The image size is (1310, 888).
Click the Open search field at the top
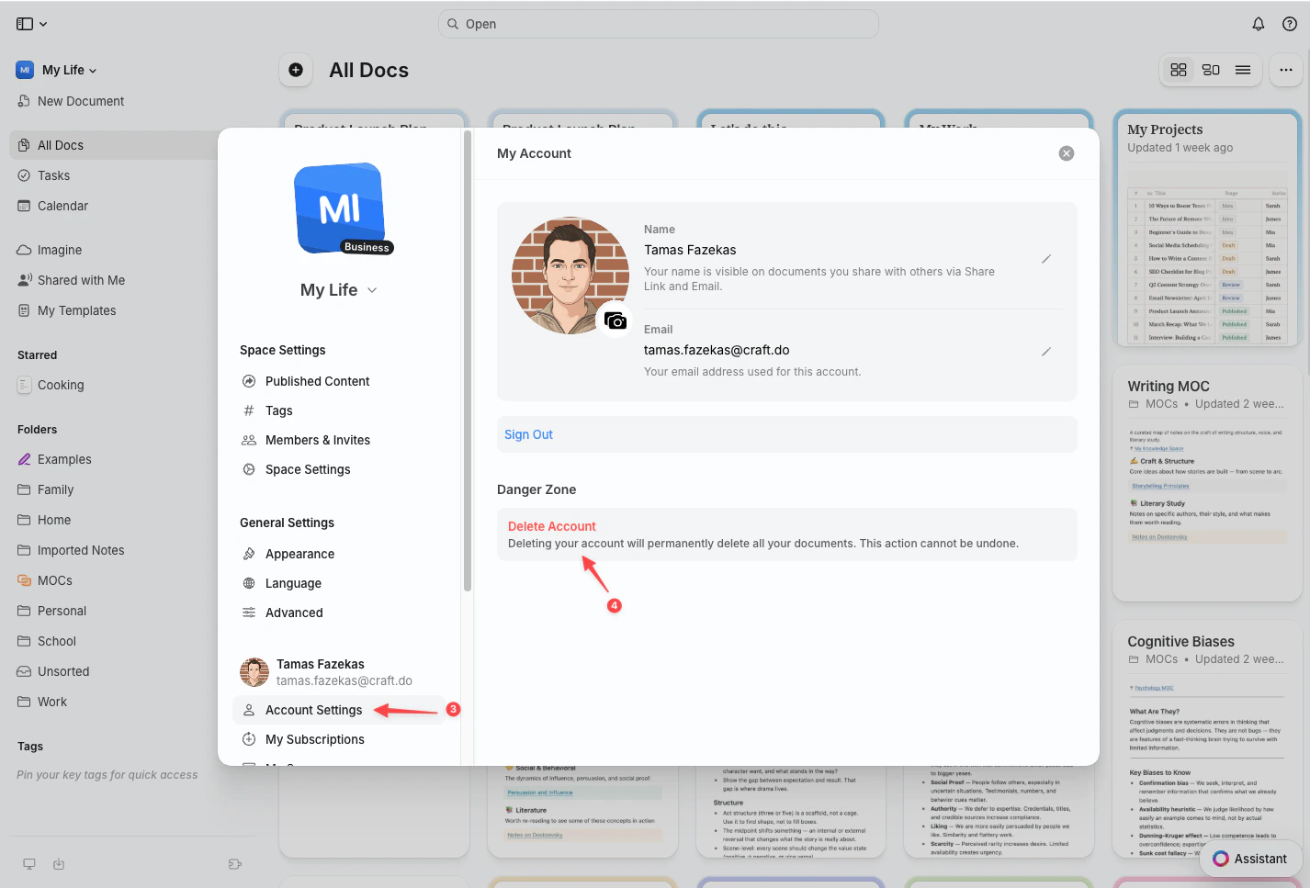click(658, 24)
